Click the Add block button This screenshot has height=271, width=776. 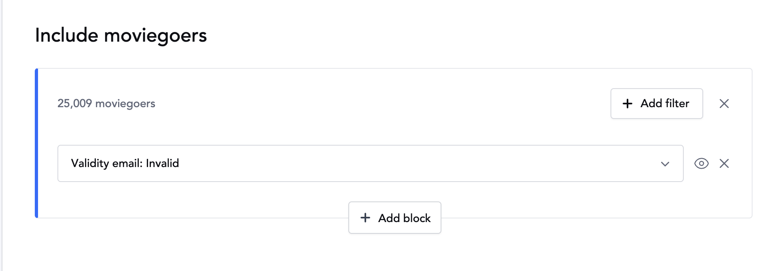point(395,218)
